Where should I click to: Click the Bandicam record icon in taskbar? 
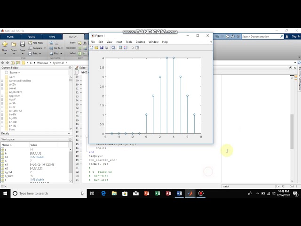[x=201, y=194]
